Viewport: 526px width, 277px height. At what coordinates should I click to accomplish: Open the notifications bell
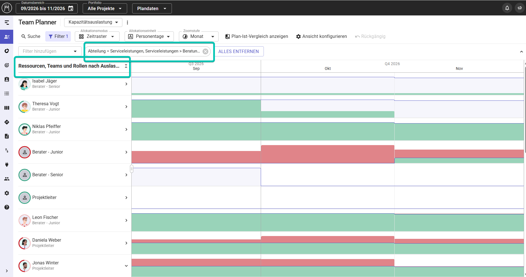pyautogui.click(x=507, y=8)
